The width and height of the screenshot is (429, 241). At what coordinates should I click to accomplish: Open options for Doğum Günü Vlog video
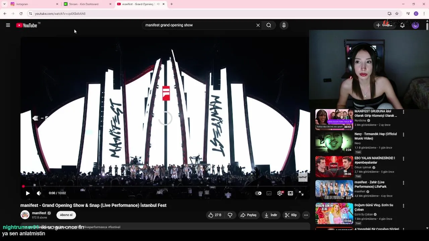click(404, 206)
